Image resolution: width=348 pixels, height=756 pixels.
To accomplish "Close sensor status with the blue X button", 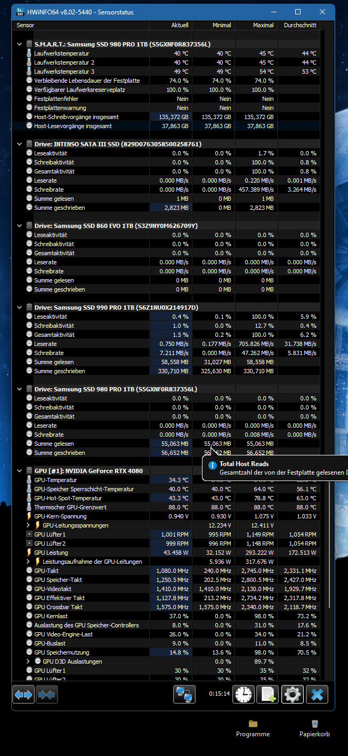I will (317, 694).
